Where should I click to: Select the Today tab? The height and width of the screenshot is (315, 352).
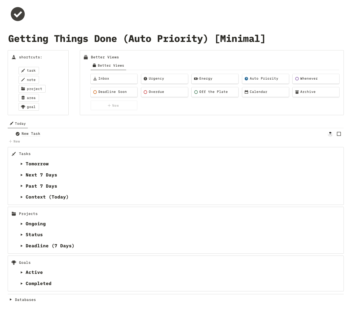18,124
